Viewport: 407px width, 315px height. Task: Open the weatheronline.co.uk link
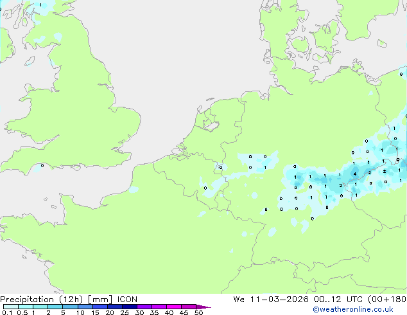pyautogui.click(x=352, y=309)
